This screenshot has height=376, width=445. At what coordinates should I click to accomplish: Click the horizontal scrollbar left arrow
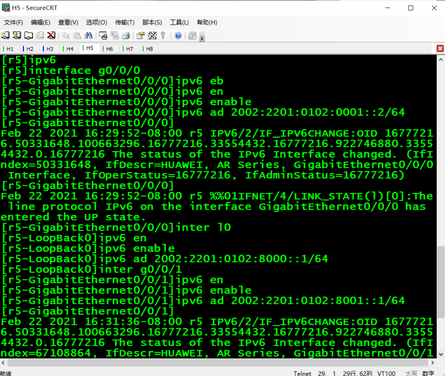point(3,363)
